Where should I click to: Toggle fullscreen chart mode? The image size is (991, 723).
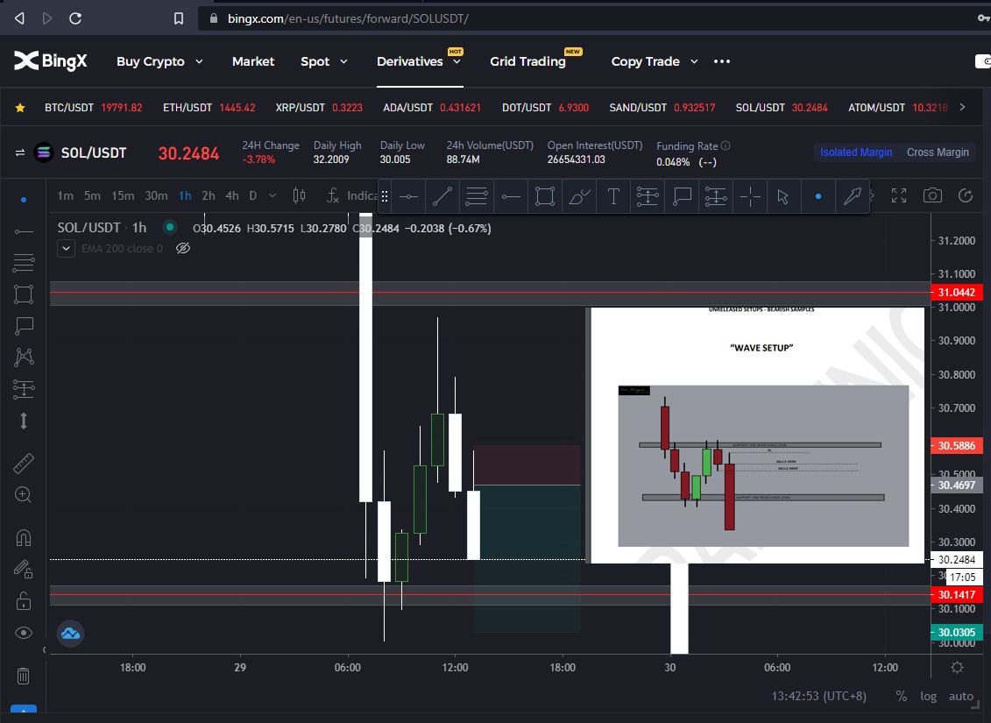tap(899, 195)
